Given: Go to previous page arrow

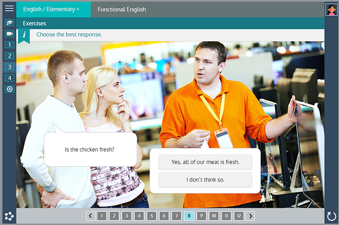Looking at the screenshot, I should 90,216.
